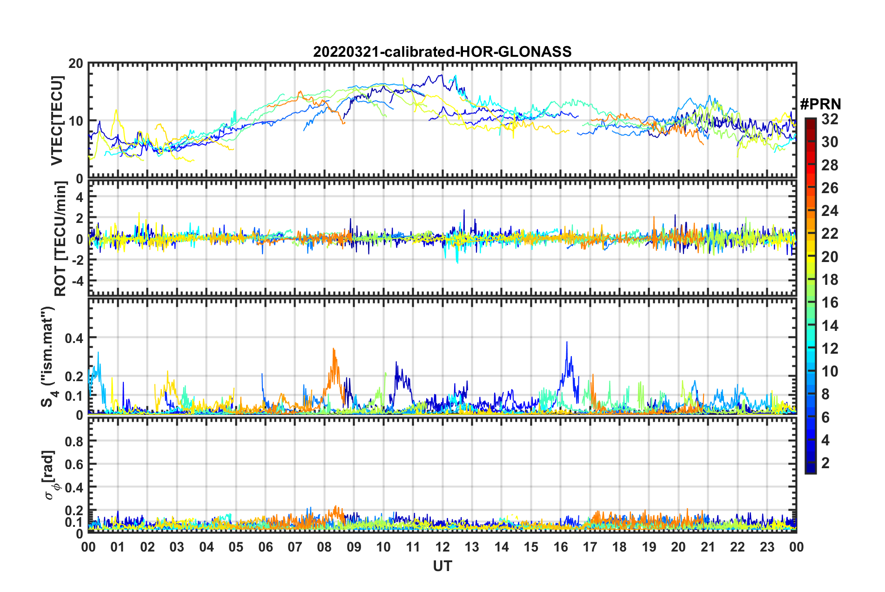Screen dimensions: 885x592
Task: Click colorbar tick label 30
Action: coord(830,142)
